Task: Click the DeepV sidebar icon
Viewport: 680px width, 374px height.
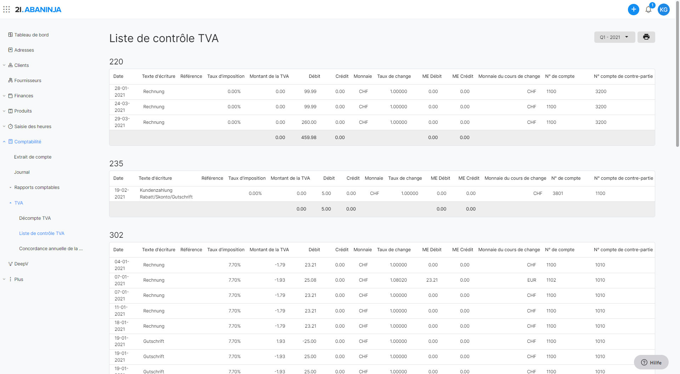Action: 11,264
